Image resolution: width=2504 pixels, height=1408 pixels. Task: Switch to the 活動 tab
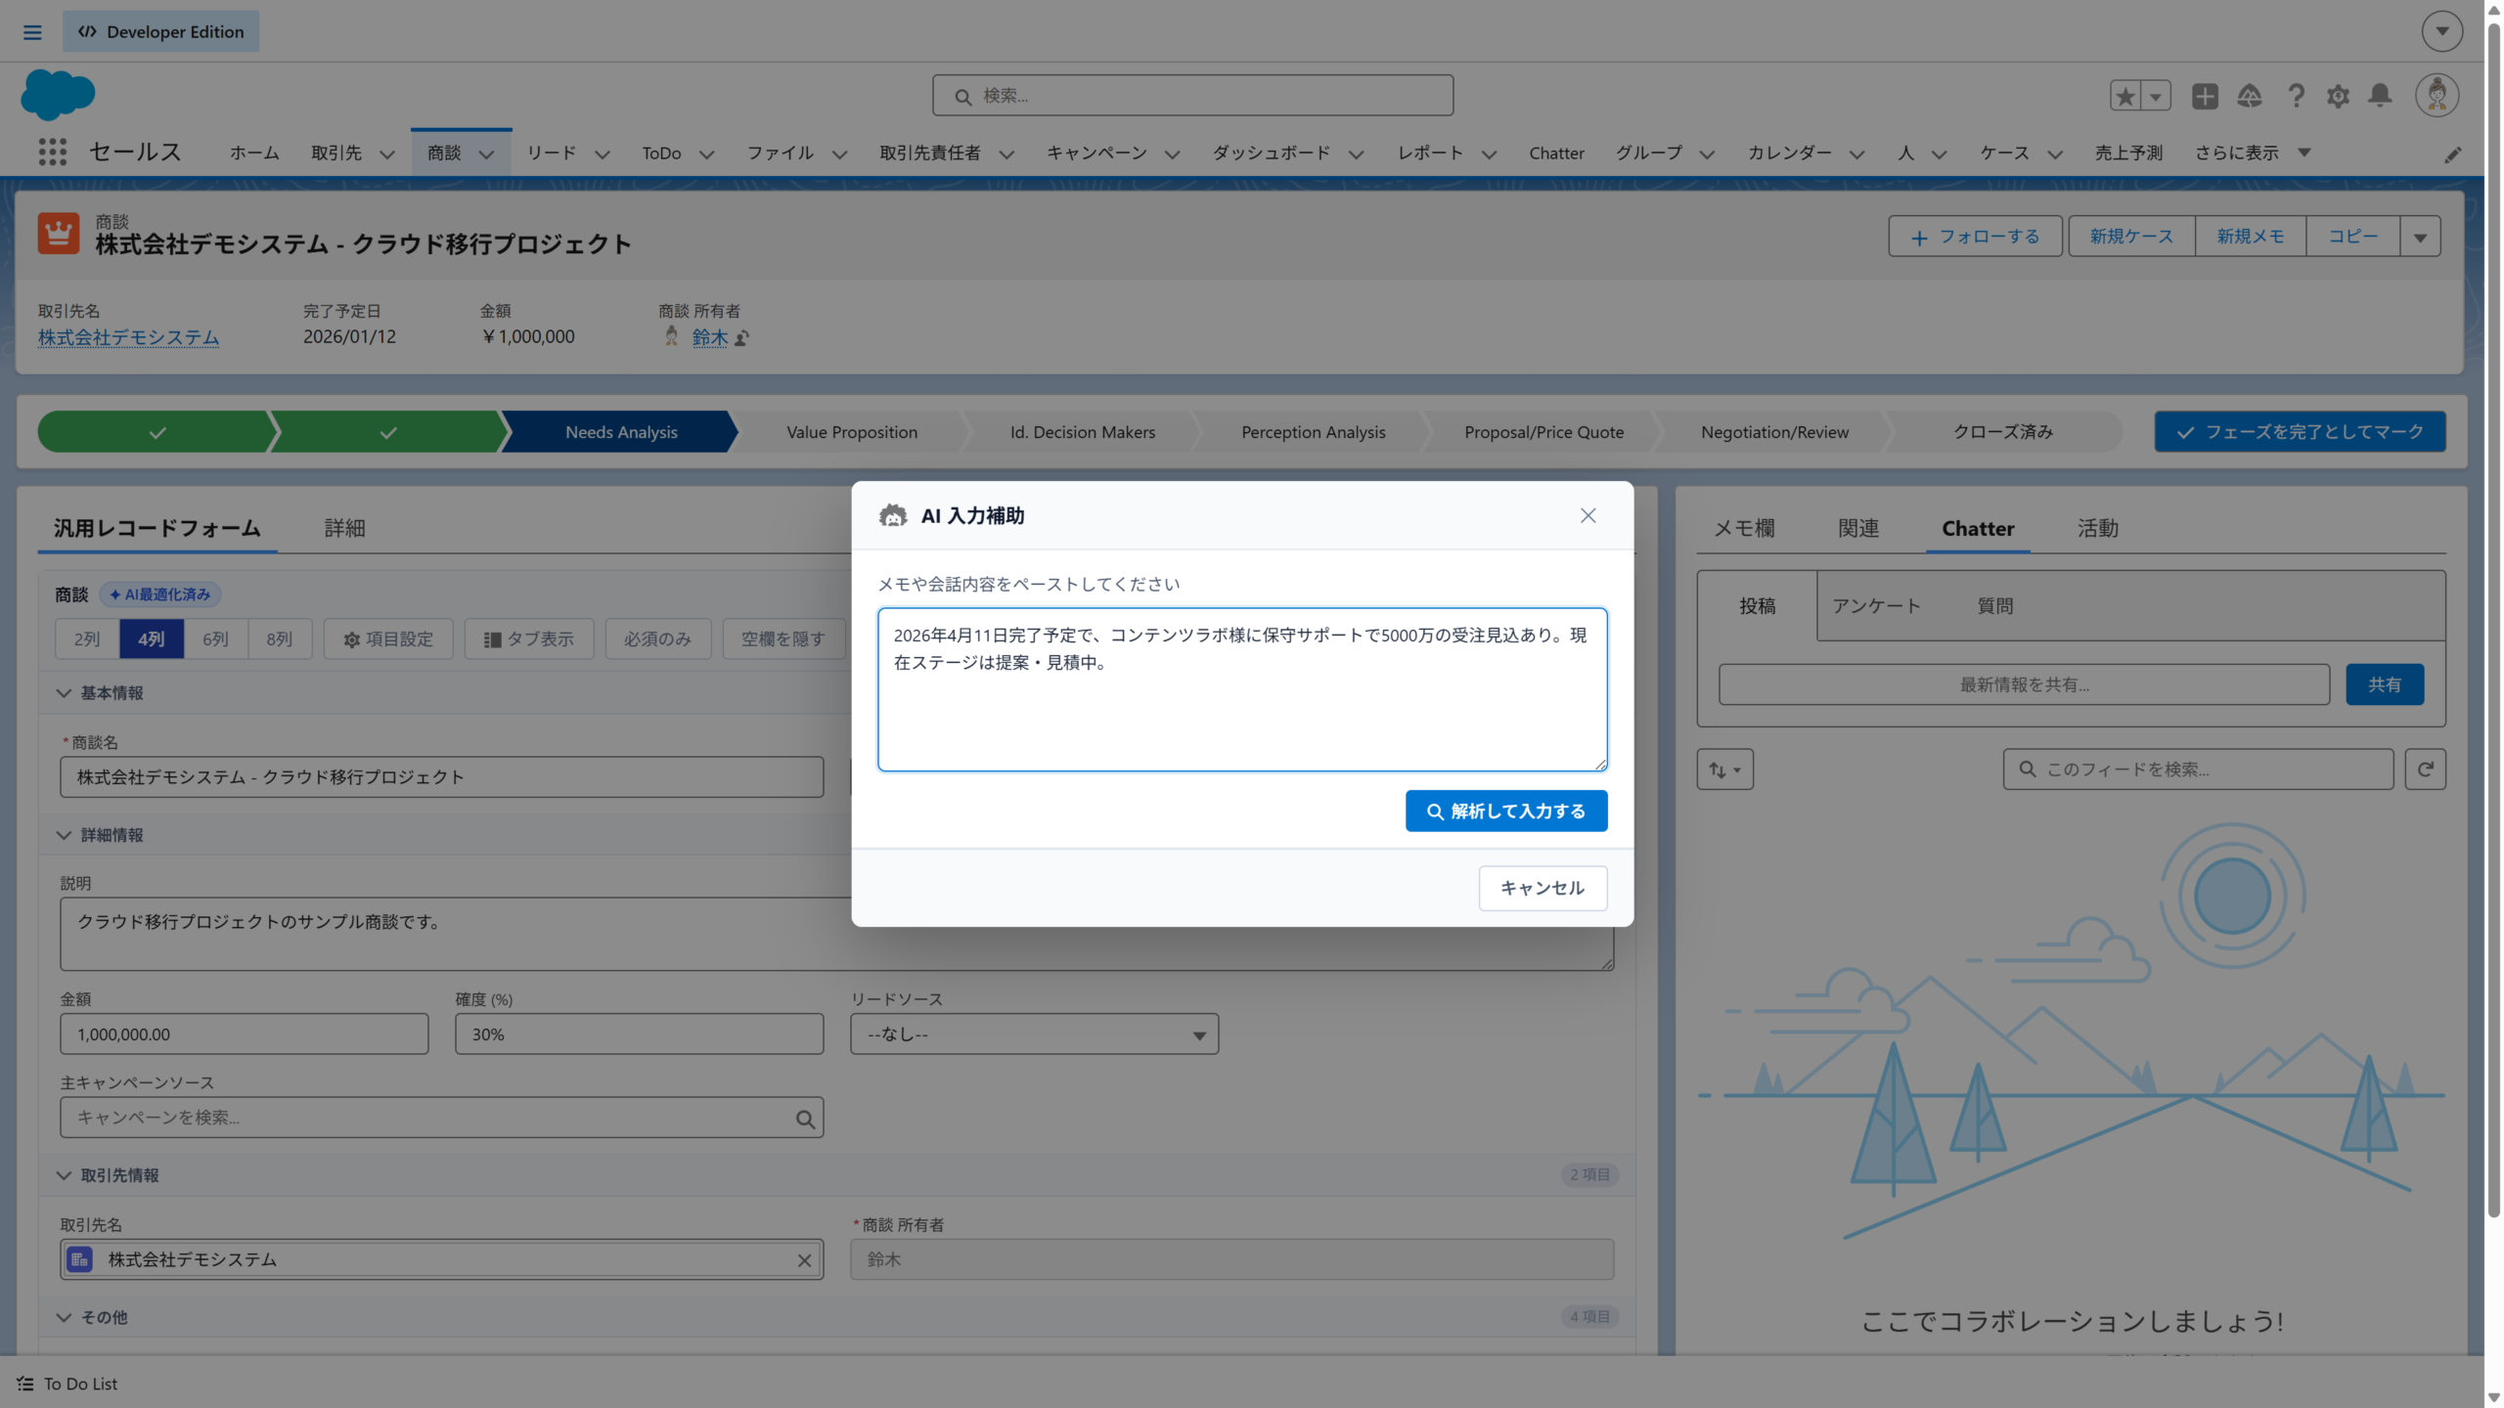[2097, 529]
